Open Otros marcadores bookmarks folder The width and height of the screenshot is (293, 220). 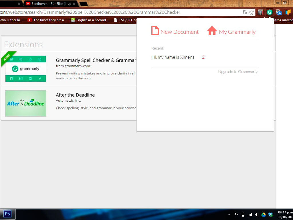click(x=283, y=20)
